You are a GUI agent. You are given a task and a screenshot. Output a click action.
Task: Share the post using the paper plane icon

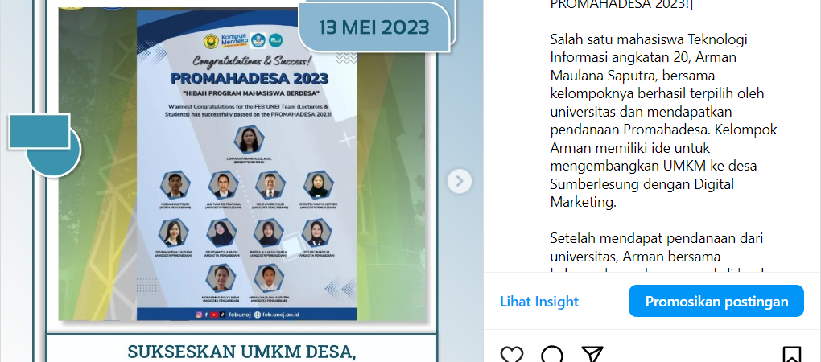pos(592,354)
